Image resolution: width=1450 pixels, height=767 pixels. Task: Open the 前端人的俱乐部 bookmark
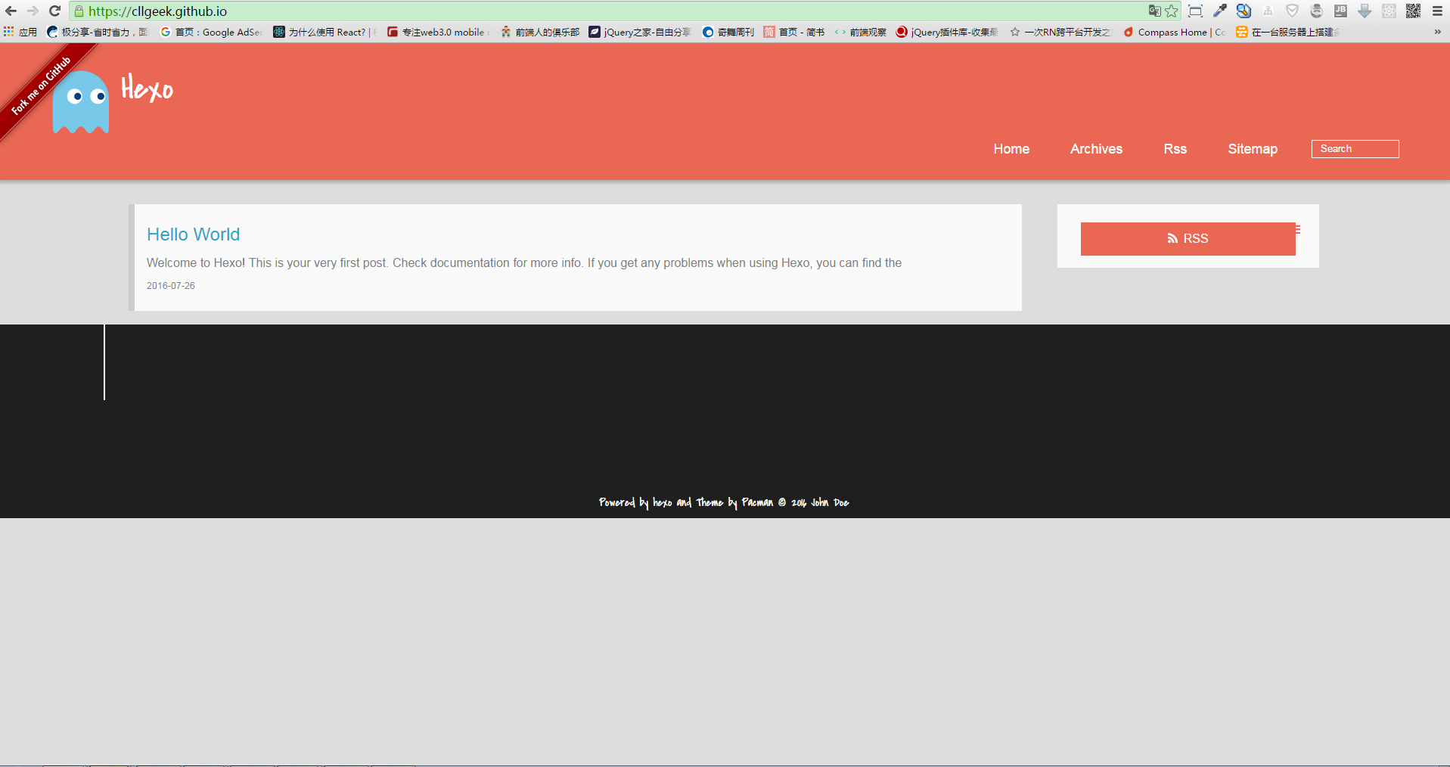(x=540, y=32)
